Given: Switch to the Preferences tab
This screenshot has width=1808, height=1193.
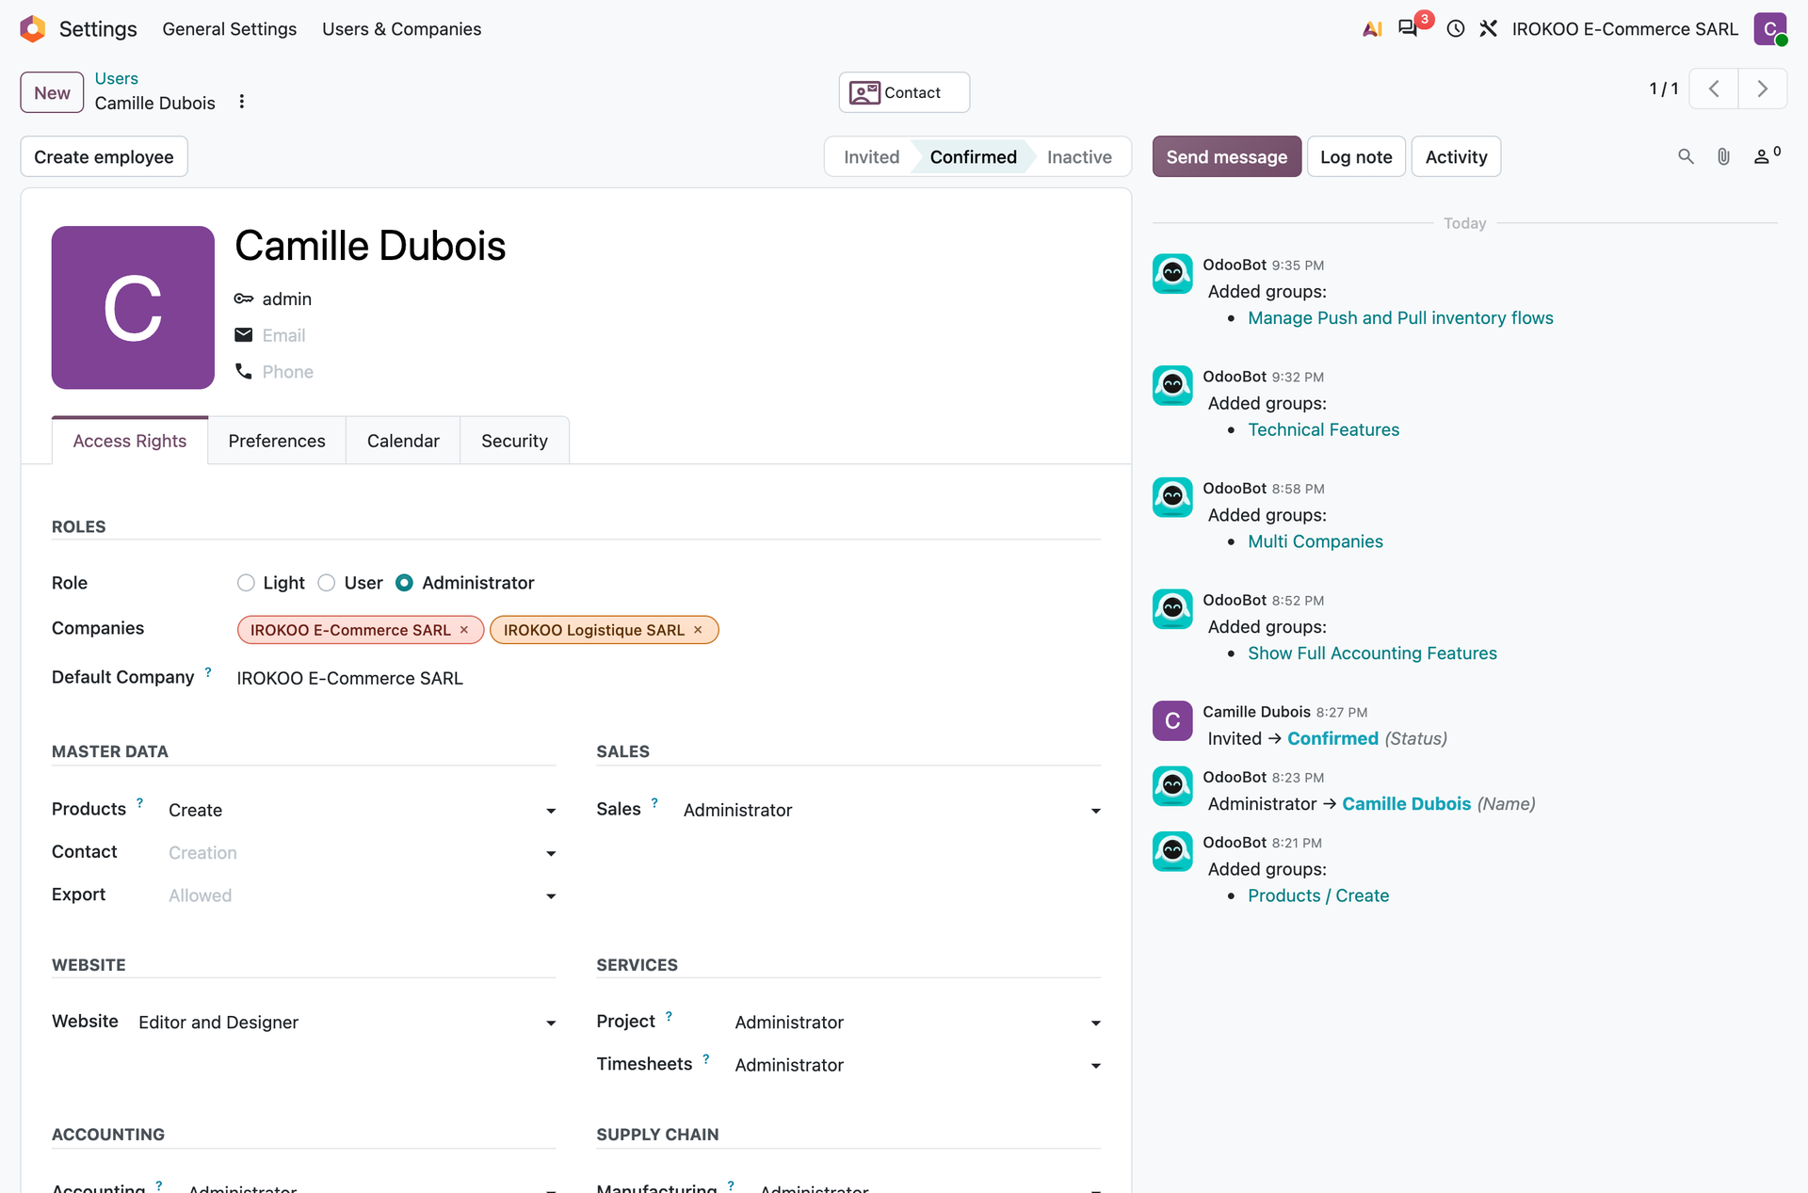Looking at the screenshot, I should [277, 441].
